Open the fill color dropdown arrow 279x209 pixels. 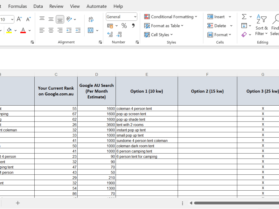coord(15,30)
